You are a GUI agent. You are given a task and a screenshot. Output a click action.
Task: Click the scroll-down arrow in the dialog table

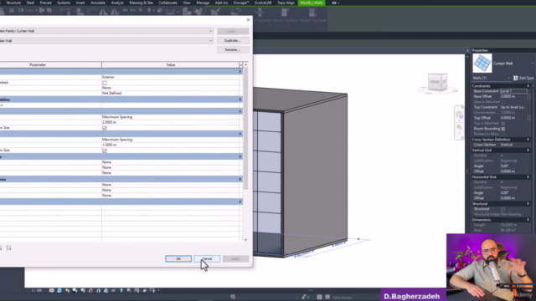[x=245, y=240]
